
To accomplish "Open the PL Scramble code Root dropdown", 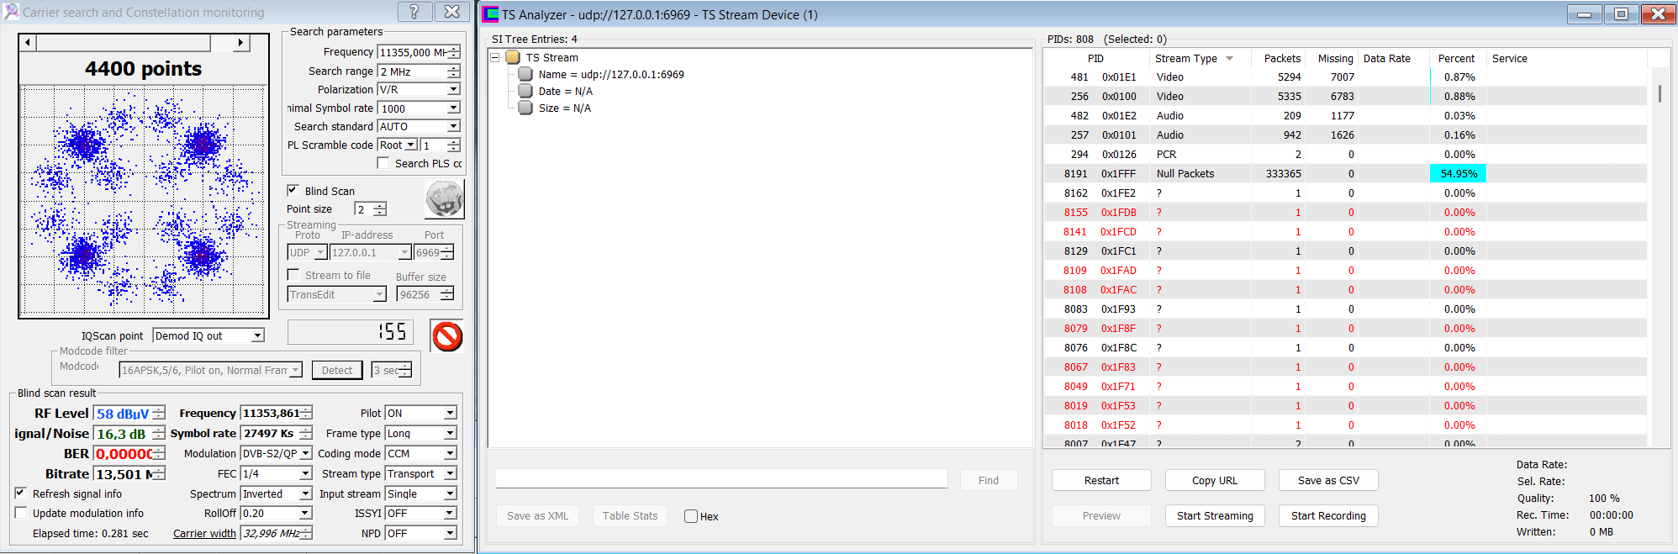I will click(411, 145).
